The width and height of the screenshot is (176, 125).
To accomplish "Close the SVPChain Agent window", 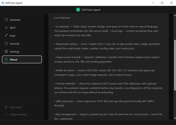I will pos(171,3).
